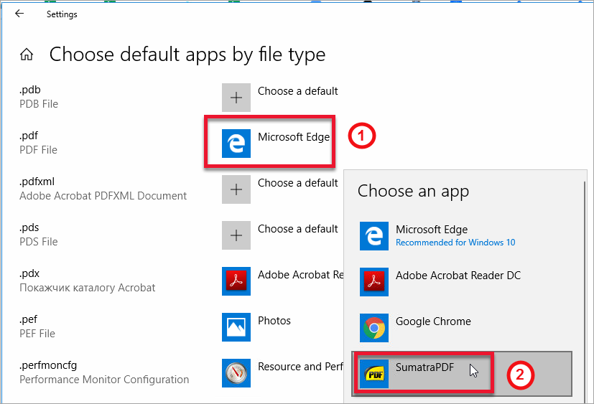The width and height of the screenshot is (594, 404).
Task: Click the plus icon for .pdfxml
Action: [x=236, y=189]
